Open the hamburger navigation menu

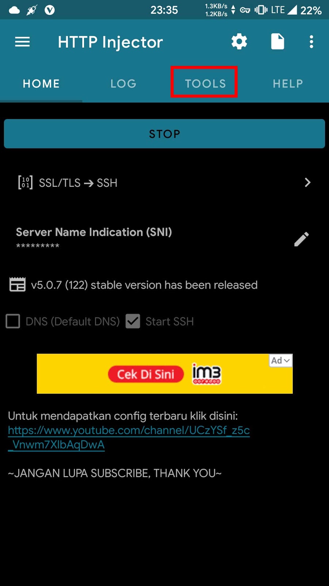(x=22, y=42)
